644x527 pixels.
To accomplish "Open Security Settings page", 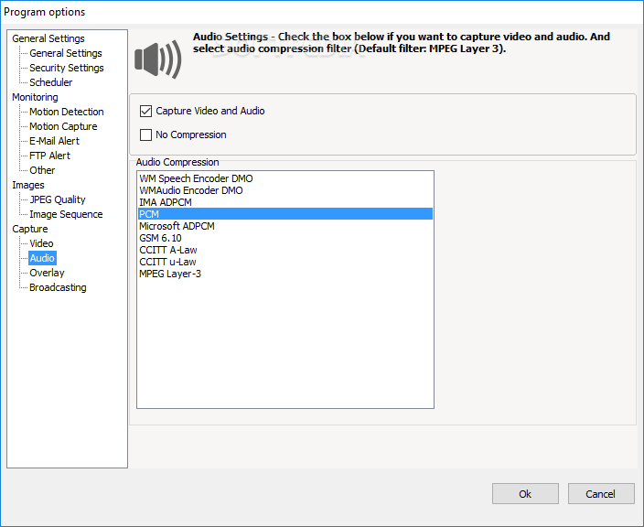I will [67, 68].
